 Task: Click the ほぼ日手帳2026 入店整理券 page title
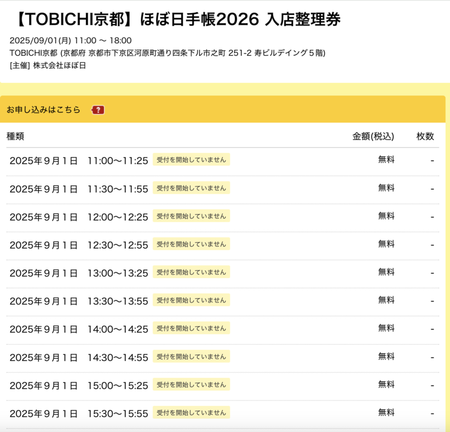175,19
